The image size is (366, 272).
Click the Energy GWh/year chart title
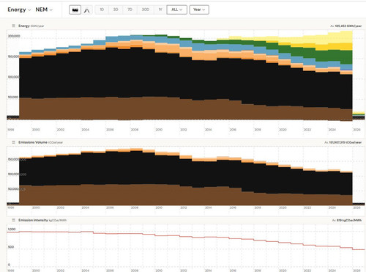[31, 26]
